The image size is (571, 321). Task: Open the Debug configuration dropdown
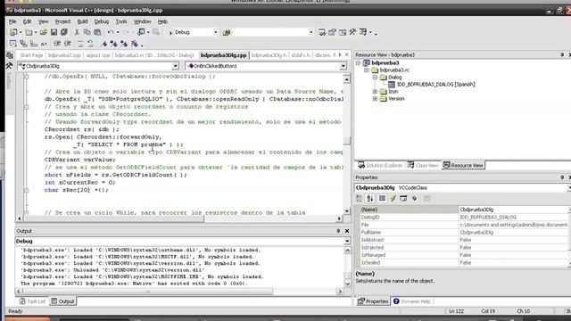(x=216, y=32)
